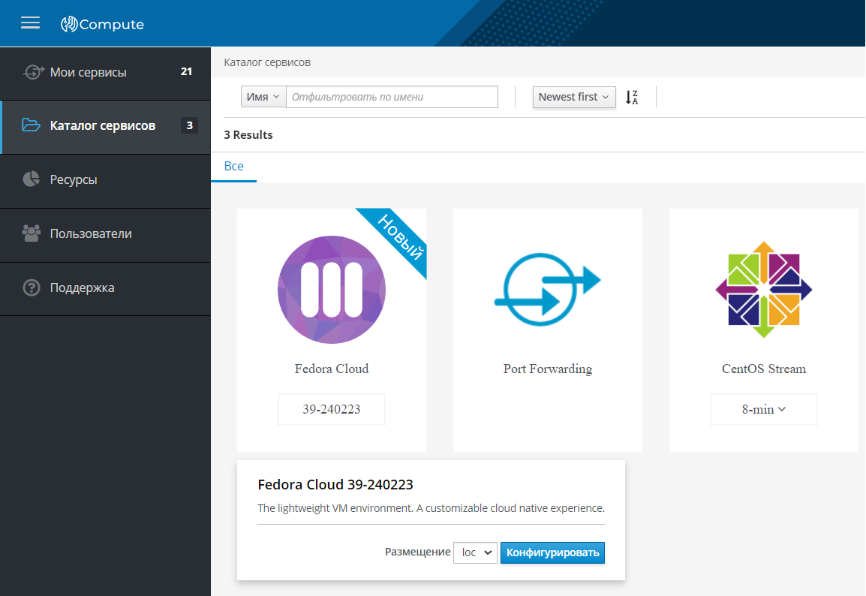The width and height of the screenshot is (866, 596).
Task: Select the Port Forwarding service card
Action: (547, 330)
